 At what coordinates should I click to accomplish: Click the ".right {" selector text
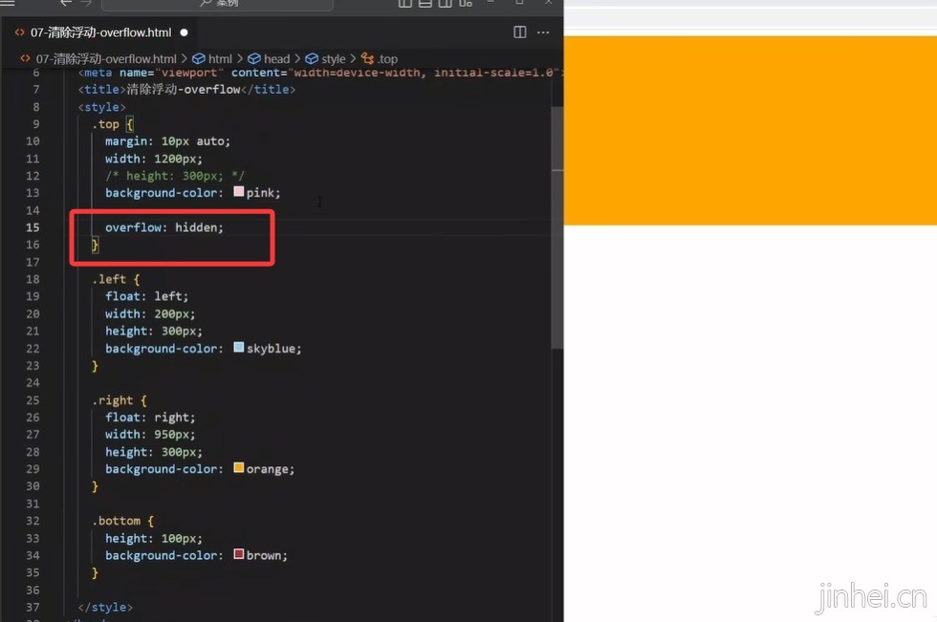coord(119,400)
